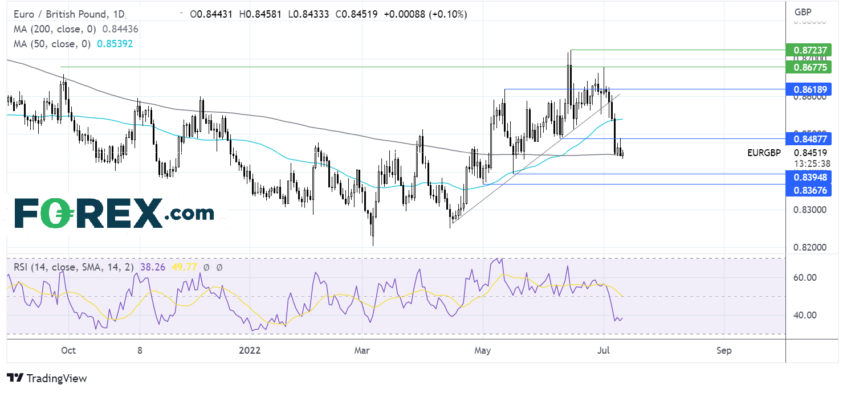Viewport: 847px width, 393px height.
Task: Select the blue 0.84877 price label
Action: [x=808, y=138]
